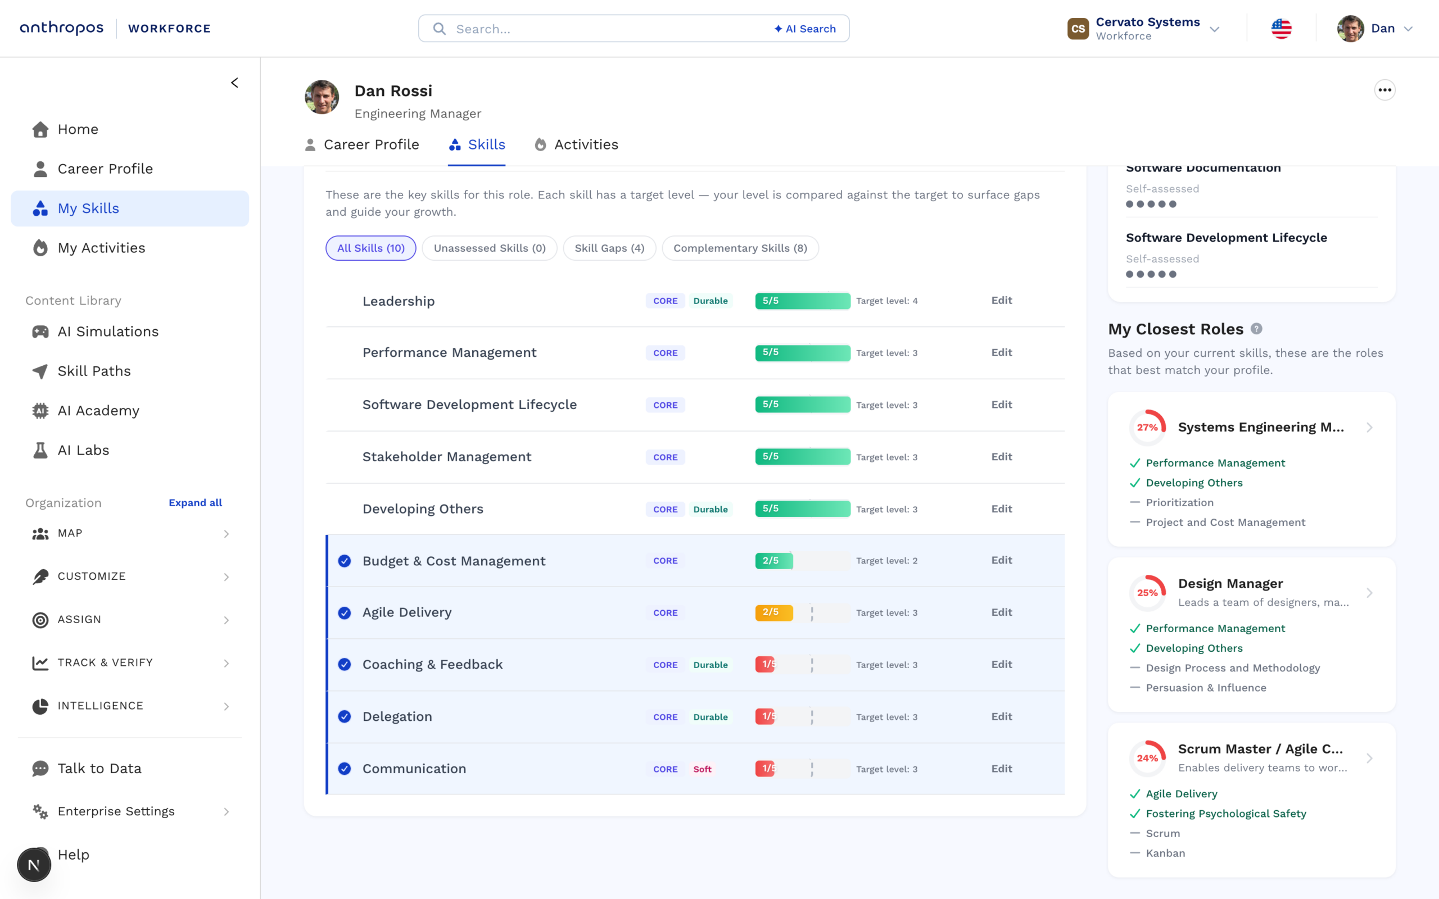1439x899 pixels.
Task: Click the Career Profile person icon in sidebar
Action: point(40,169)
